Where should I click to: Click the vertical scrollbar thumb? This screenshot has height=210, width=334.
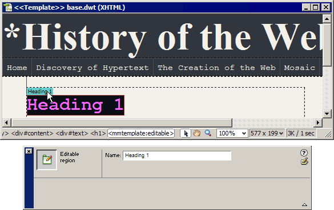pyautogui.click(x=327, y=44)
